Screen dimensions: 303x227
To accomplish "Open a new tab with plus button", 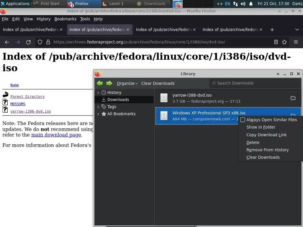I will coord(272,30).
